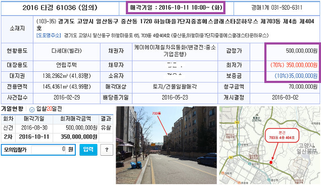This screenshot has width=321, height=185.
Task: Click the 회차 column header
Action: click(x=8, y=119)
